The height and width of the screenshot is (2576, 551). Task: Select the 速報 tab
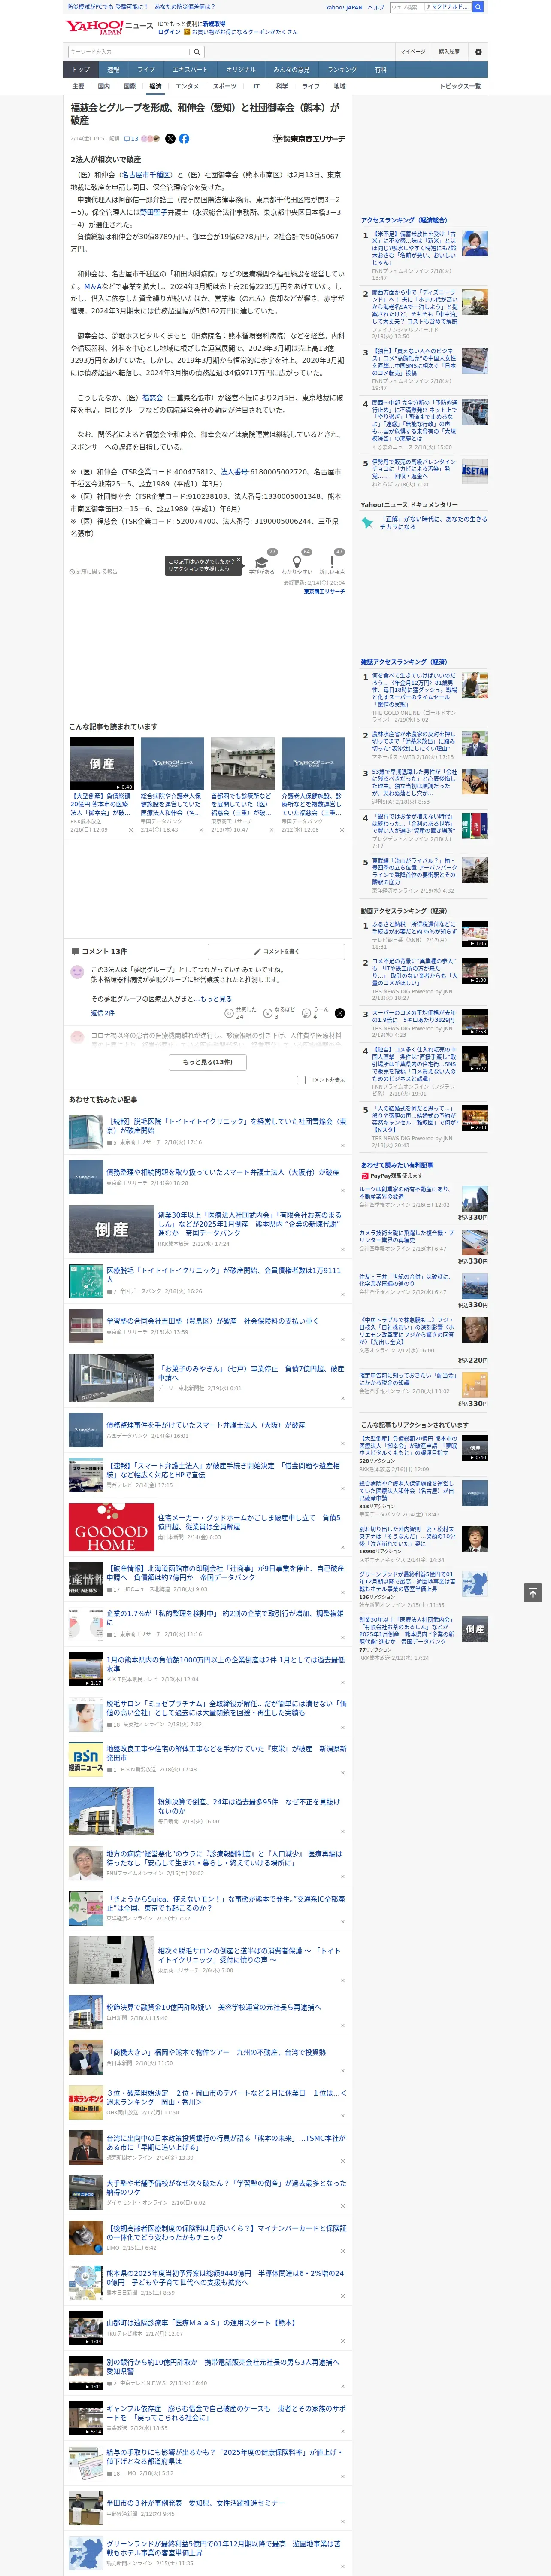pos(113,70)
